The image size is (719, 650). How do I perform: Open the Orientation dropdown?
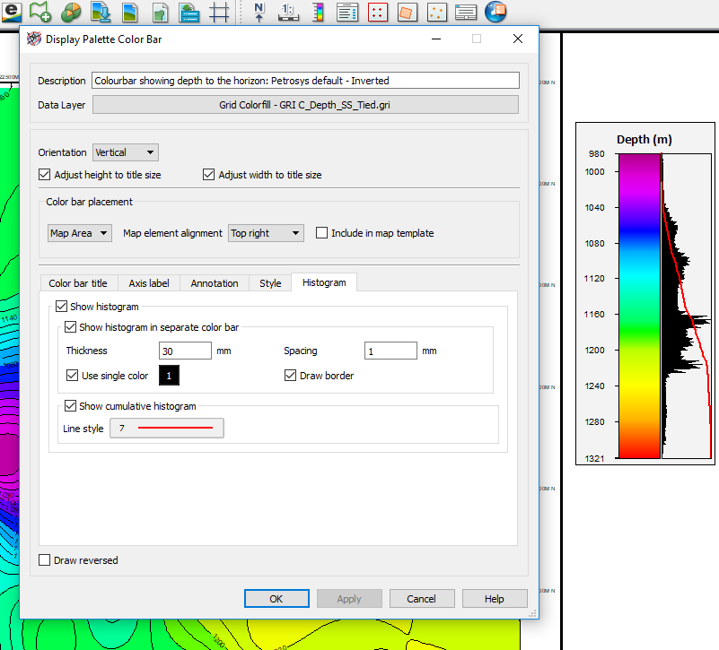125,152
